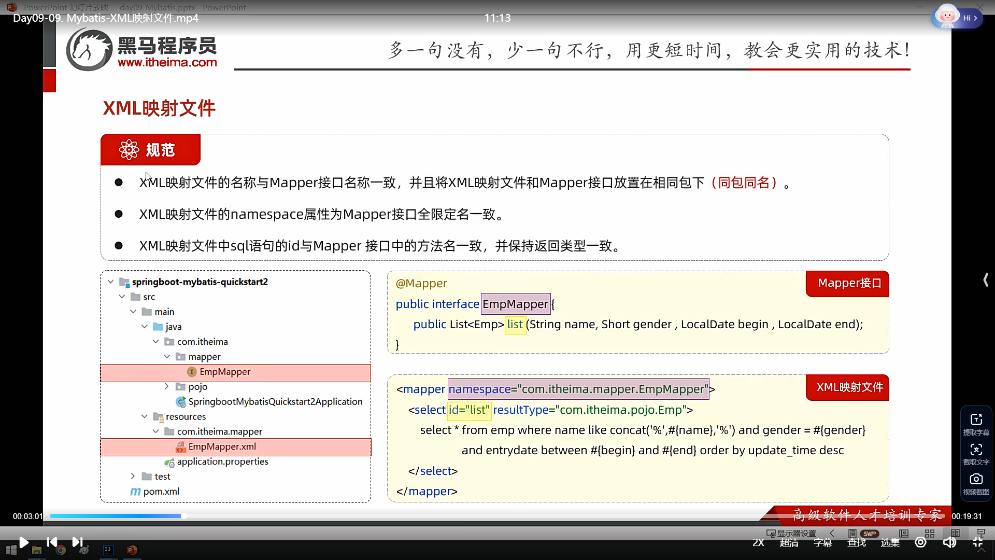Click total duration 00:19:31
The width and height of the screenshot is (995, 560).
point(966,516)
